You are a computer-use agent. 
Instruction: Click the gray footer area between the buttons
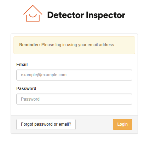click(94, 124)
